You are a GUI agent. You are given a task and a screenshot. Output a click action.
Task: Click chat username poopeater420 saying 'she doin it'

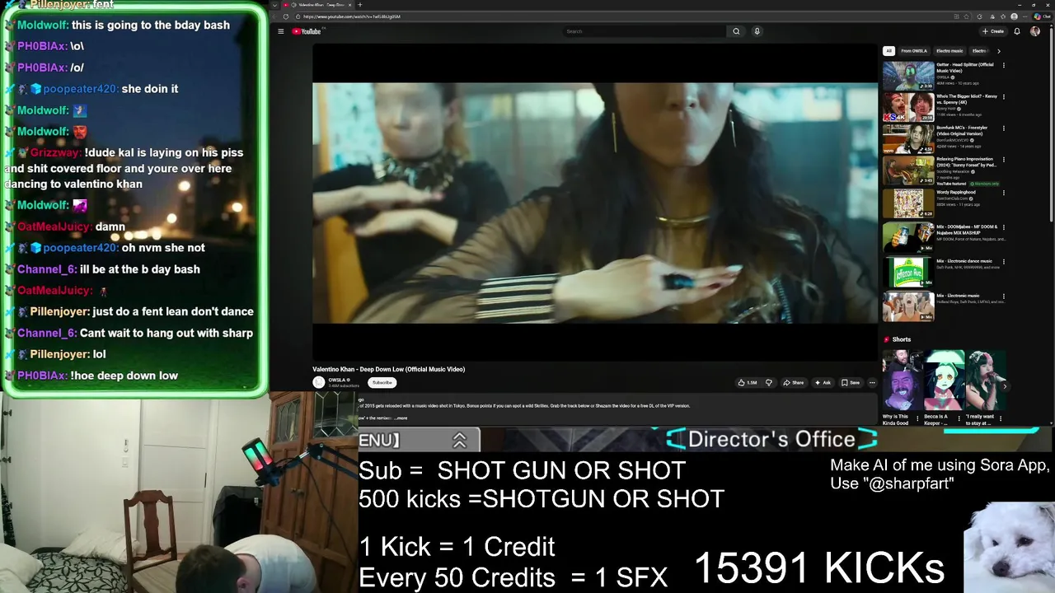tap(80, 89)
